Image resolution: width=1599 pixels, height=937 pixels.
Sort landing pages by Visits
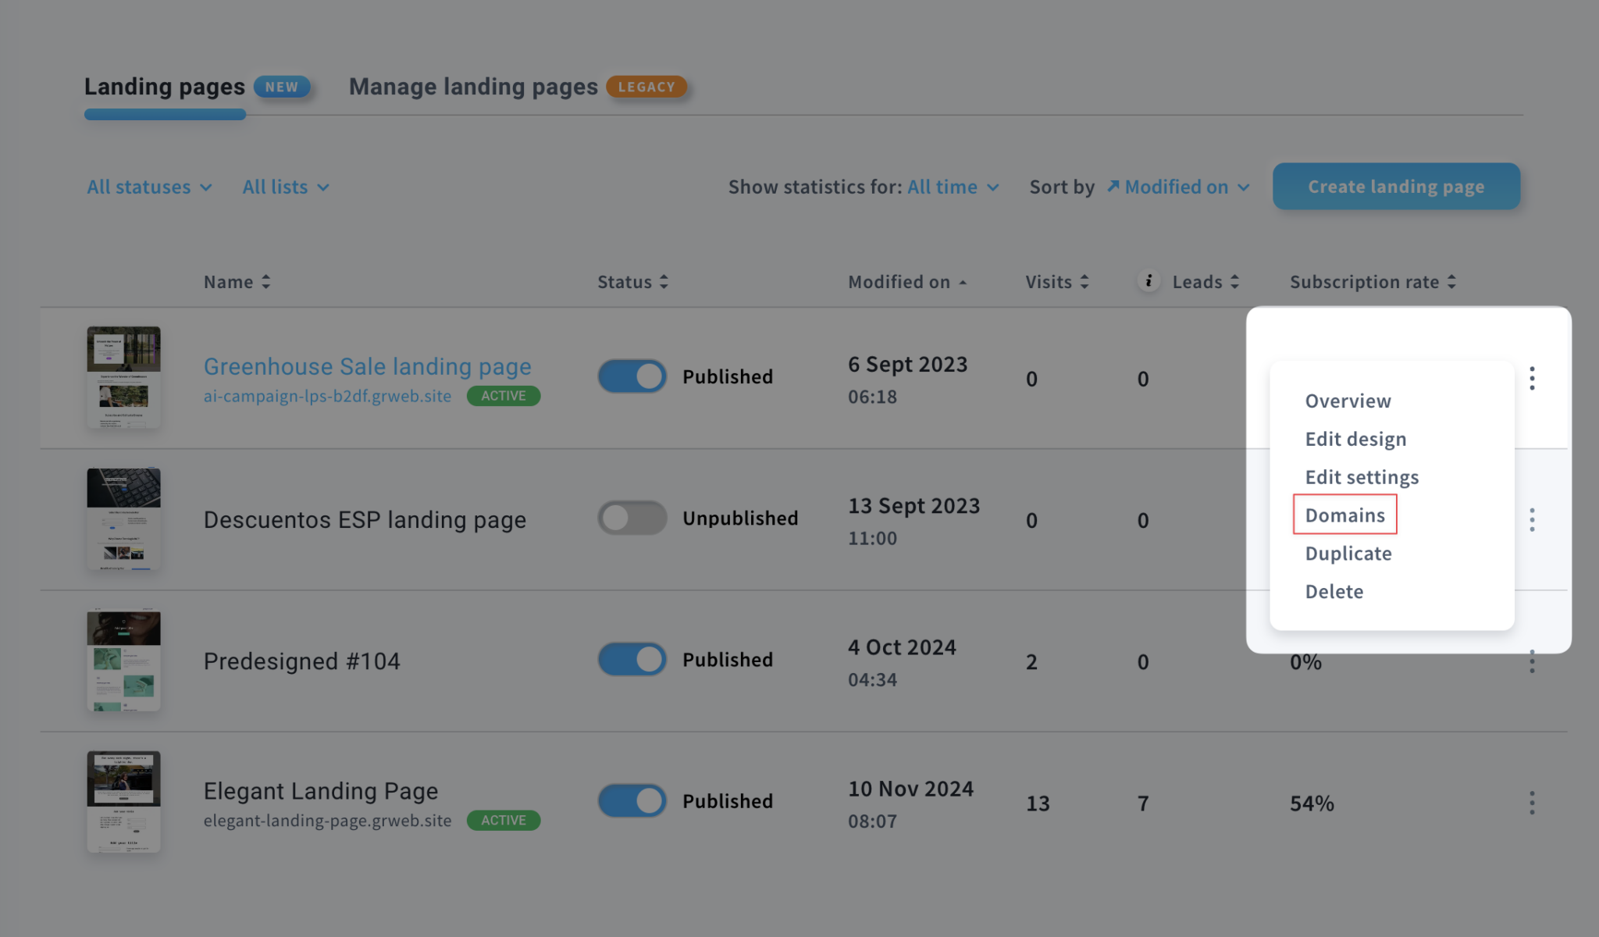pyautogui.click(x=1057, y=282)
